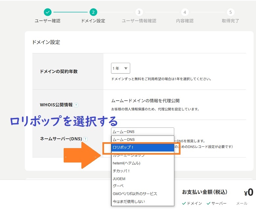Viewport: 256px width, 211px height.
Task: Select ロリポップ！ from the DNS list
Action: pos(142,147)
